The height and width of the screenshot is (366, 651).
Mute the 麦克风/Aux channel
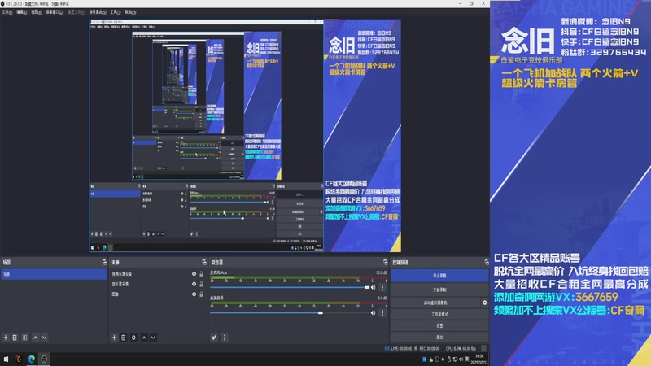tap(374, 287)
